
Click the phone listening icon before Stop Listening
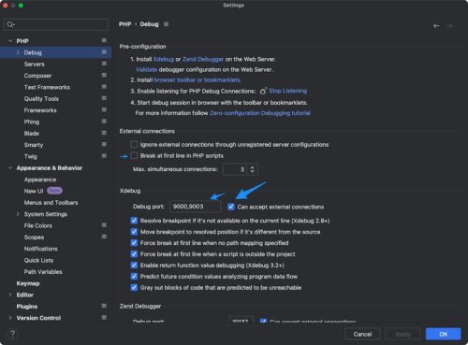[263, 91]
